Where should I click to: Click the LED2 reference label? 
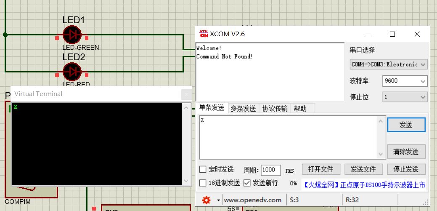(74, 57)
